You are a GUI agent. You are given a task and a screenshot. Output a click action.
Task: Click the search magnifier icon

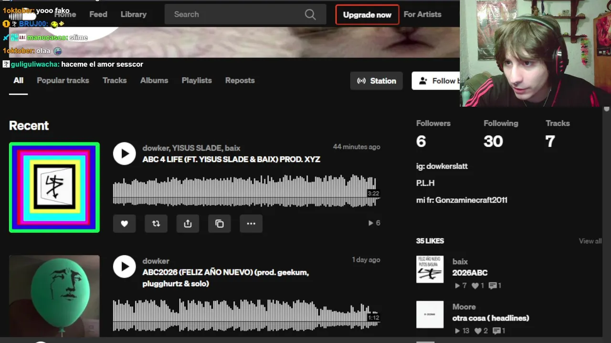(310, 14)
